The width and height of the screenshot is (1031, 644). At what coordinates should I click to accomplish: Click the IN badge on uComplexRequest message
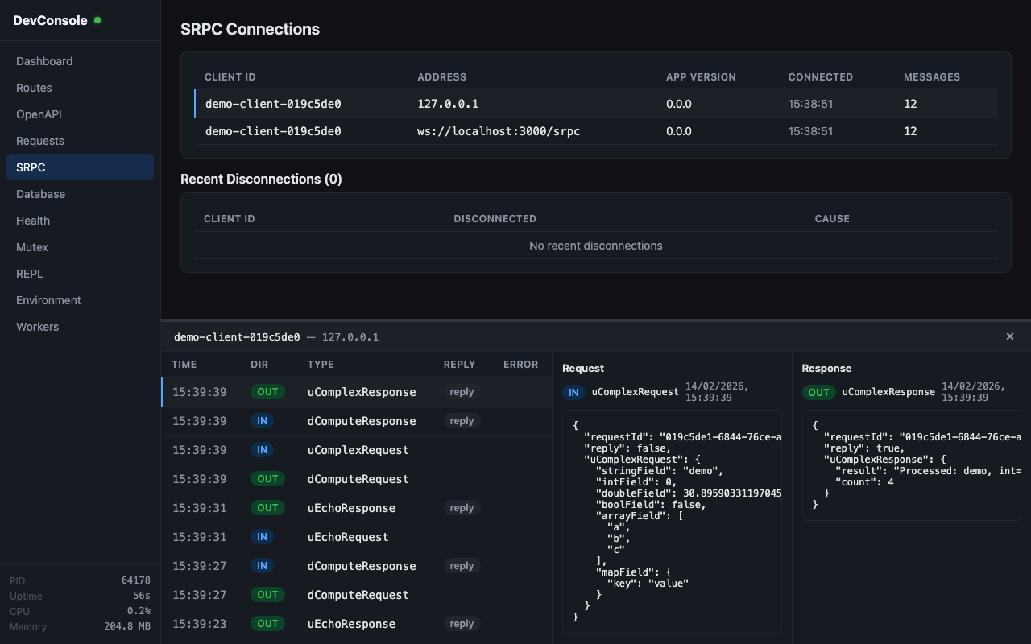tap(262, 450)
